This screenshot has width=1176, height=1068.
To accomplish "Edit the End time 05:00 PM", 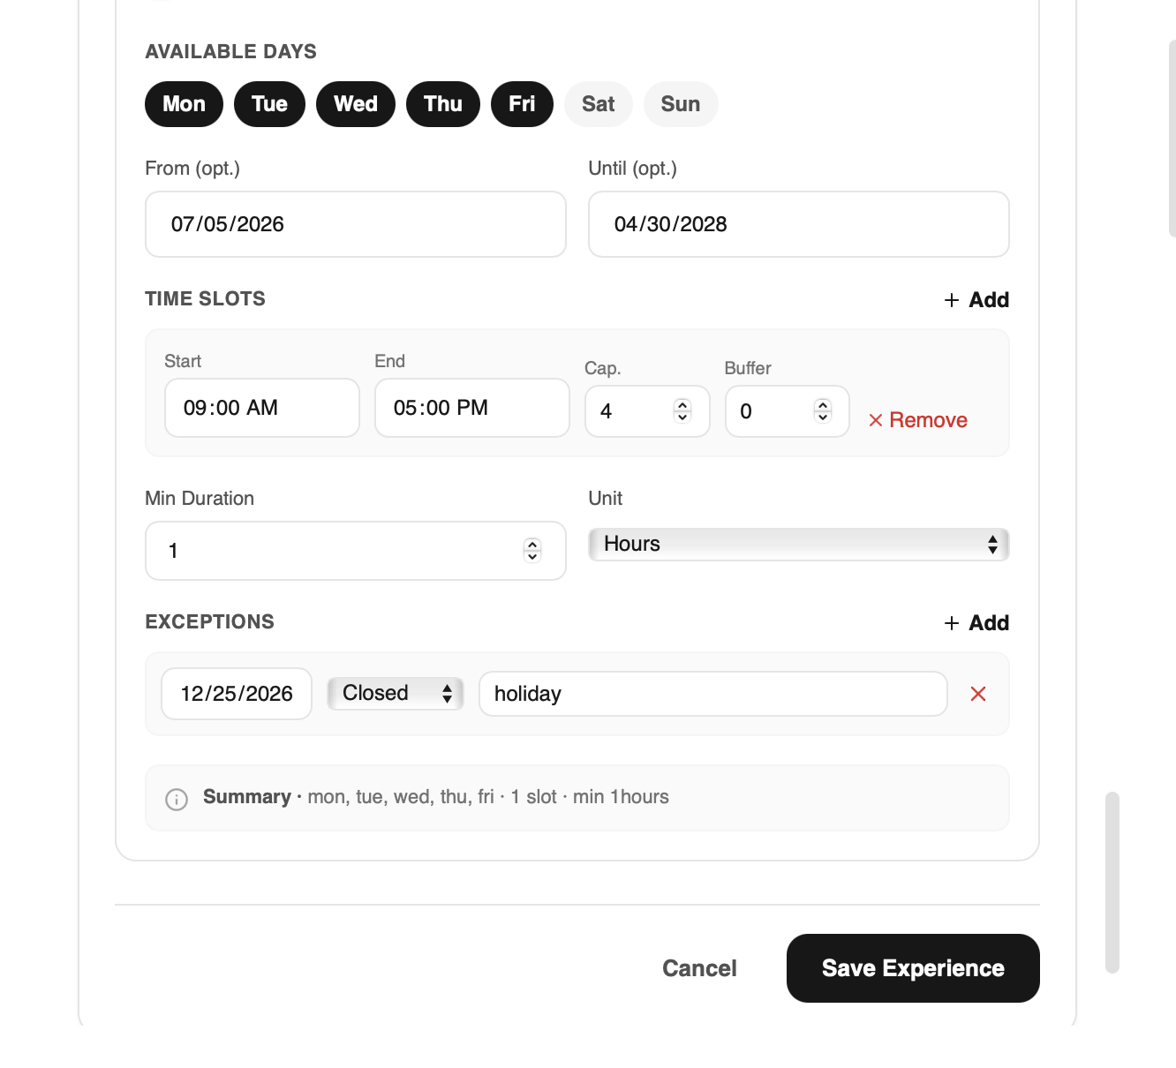I will coord(472,408).
